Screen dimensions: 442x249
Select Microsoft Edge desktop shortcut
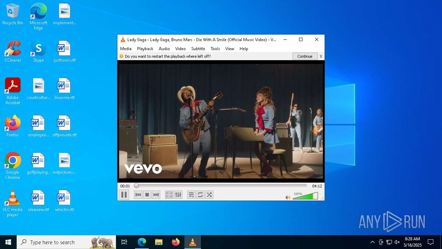tap(38, 17)
